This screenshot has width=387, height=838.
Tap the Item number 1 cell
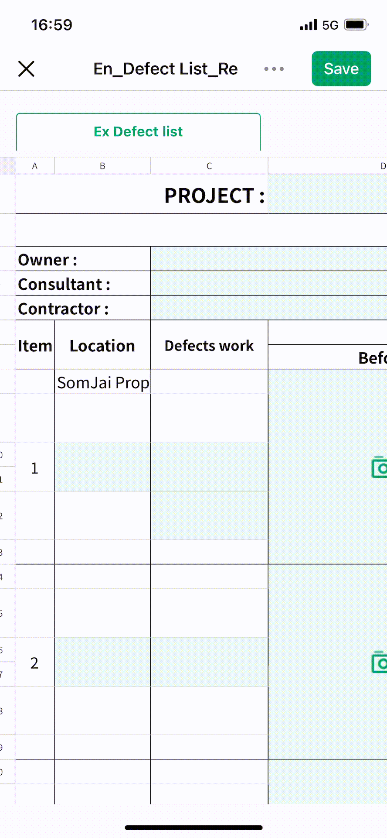point(35,468)
